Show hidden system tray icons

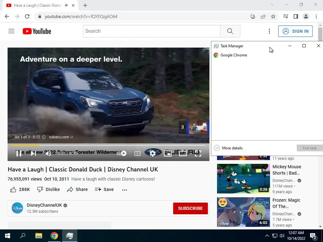point(267,236)
